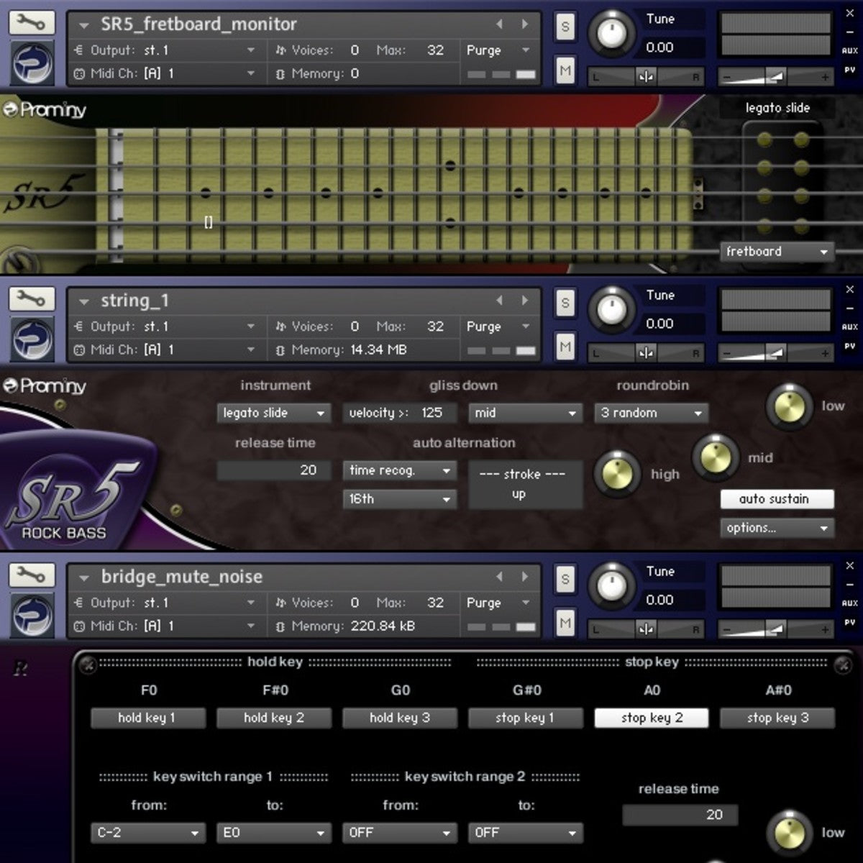Mute the string_1 instrument

[565, 347]
